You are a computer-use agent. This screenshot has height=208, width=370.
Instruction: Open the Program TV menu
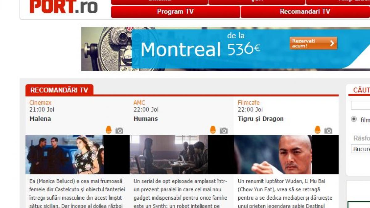pyautogui.click(x=175, y=12)
